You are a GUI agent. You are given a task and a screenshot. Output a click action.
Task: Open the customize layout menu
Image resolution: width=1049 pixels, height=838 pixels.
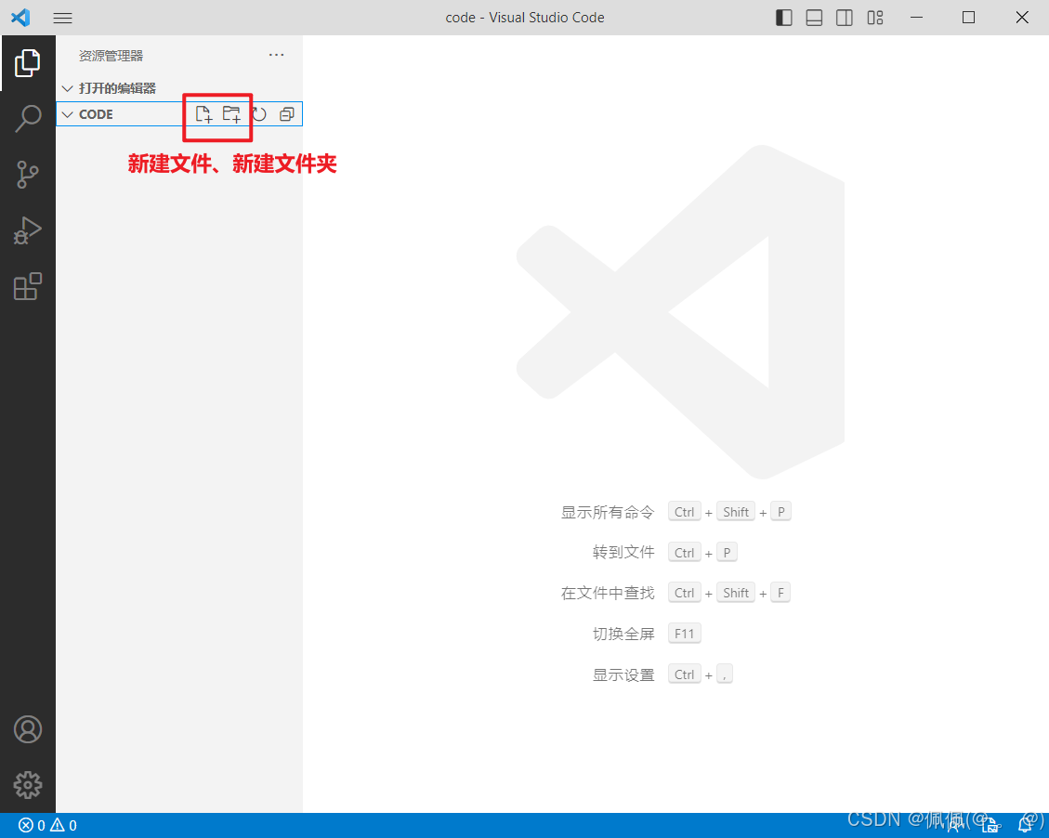875,18
